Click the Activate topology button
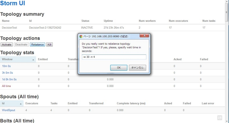 [7, 45]
